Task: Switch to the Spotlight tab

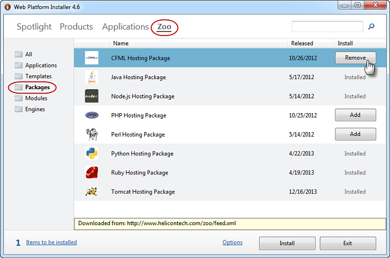Action: (34, 27)
